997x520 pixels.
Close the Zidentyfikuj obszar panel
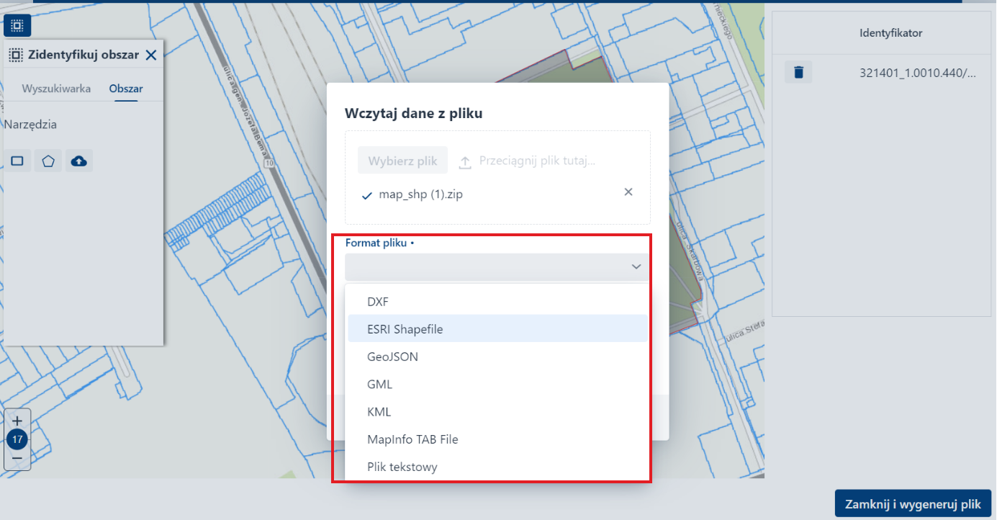coord(151,54)
